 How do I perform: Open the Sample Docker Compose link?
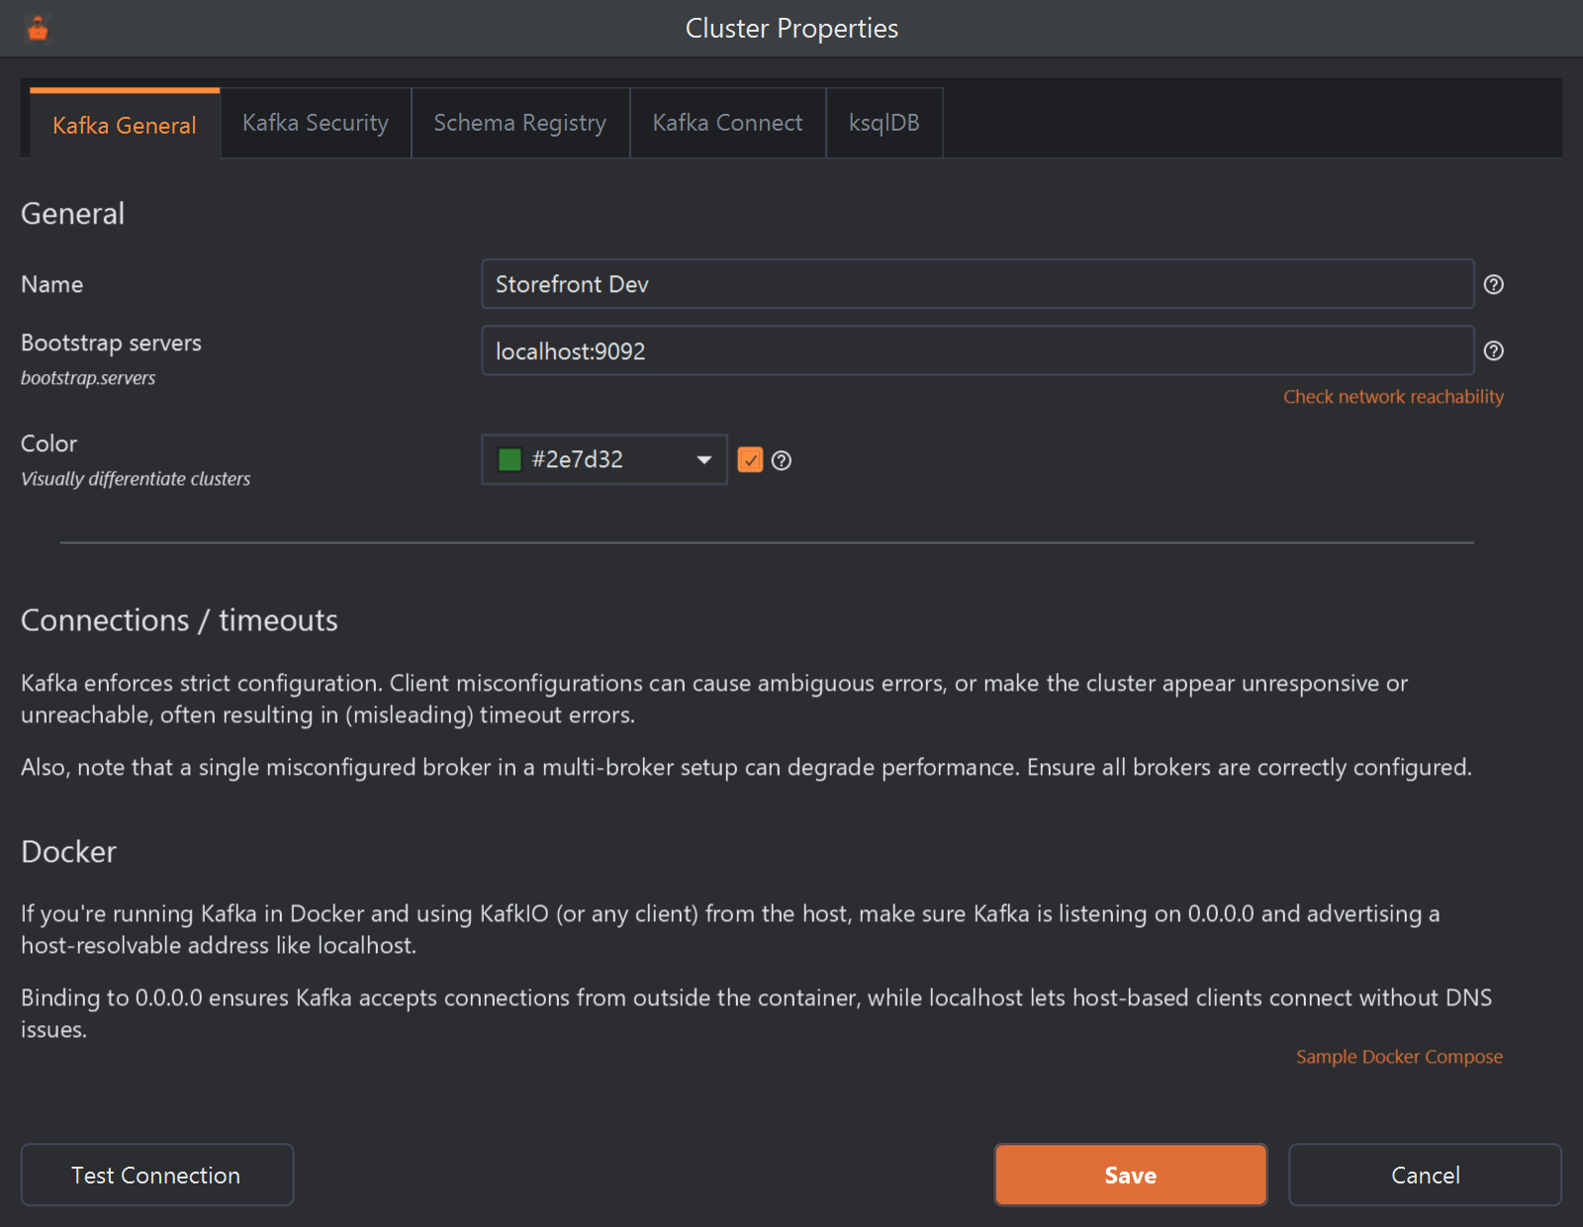click(x=1399, y=1057)
